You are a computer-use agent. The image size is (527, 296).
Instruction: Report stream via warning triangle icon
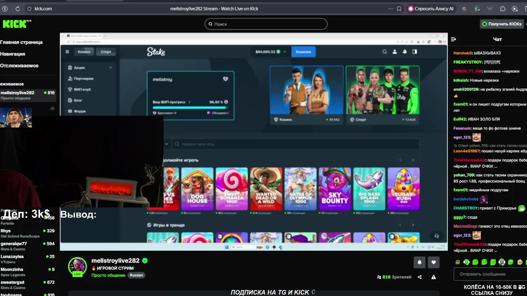(434, 277)
